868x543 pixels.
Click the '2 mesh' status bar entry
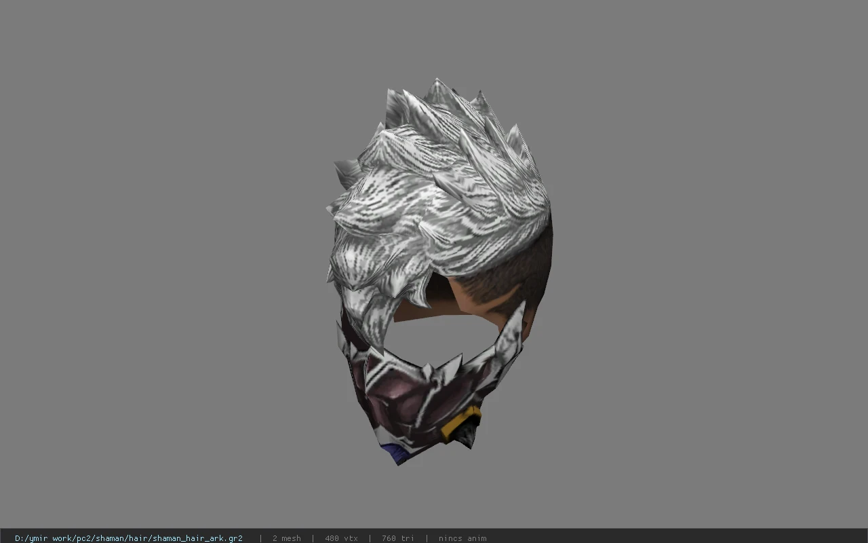click(286, 538)
